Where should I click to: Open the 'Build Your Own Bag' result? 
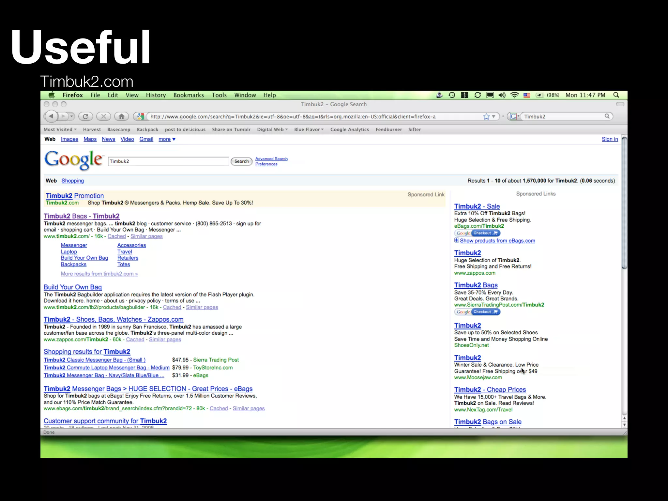coord(73,287)
